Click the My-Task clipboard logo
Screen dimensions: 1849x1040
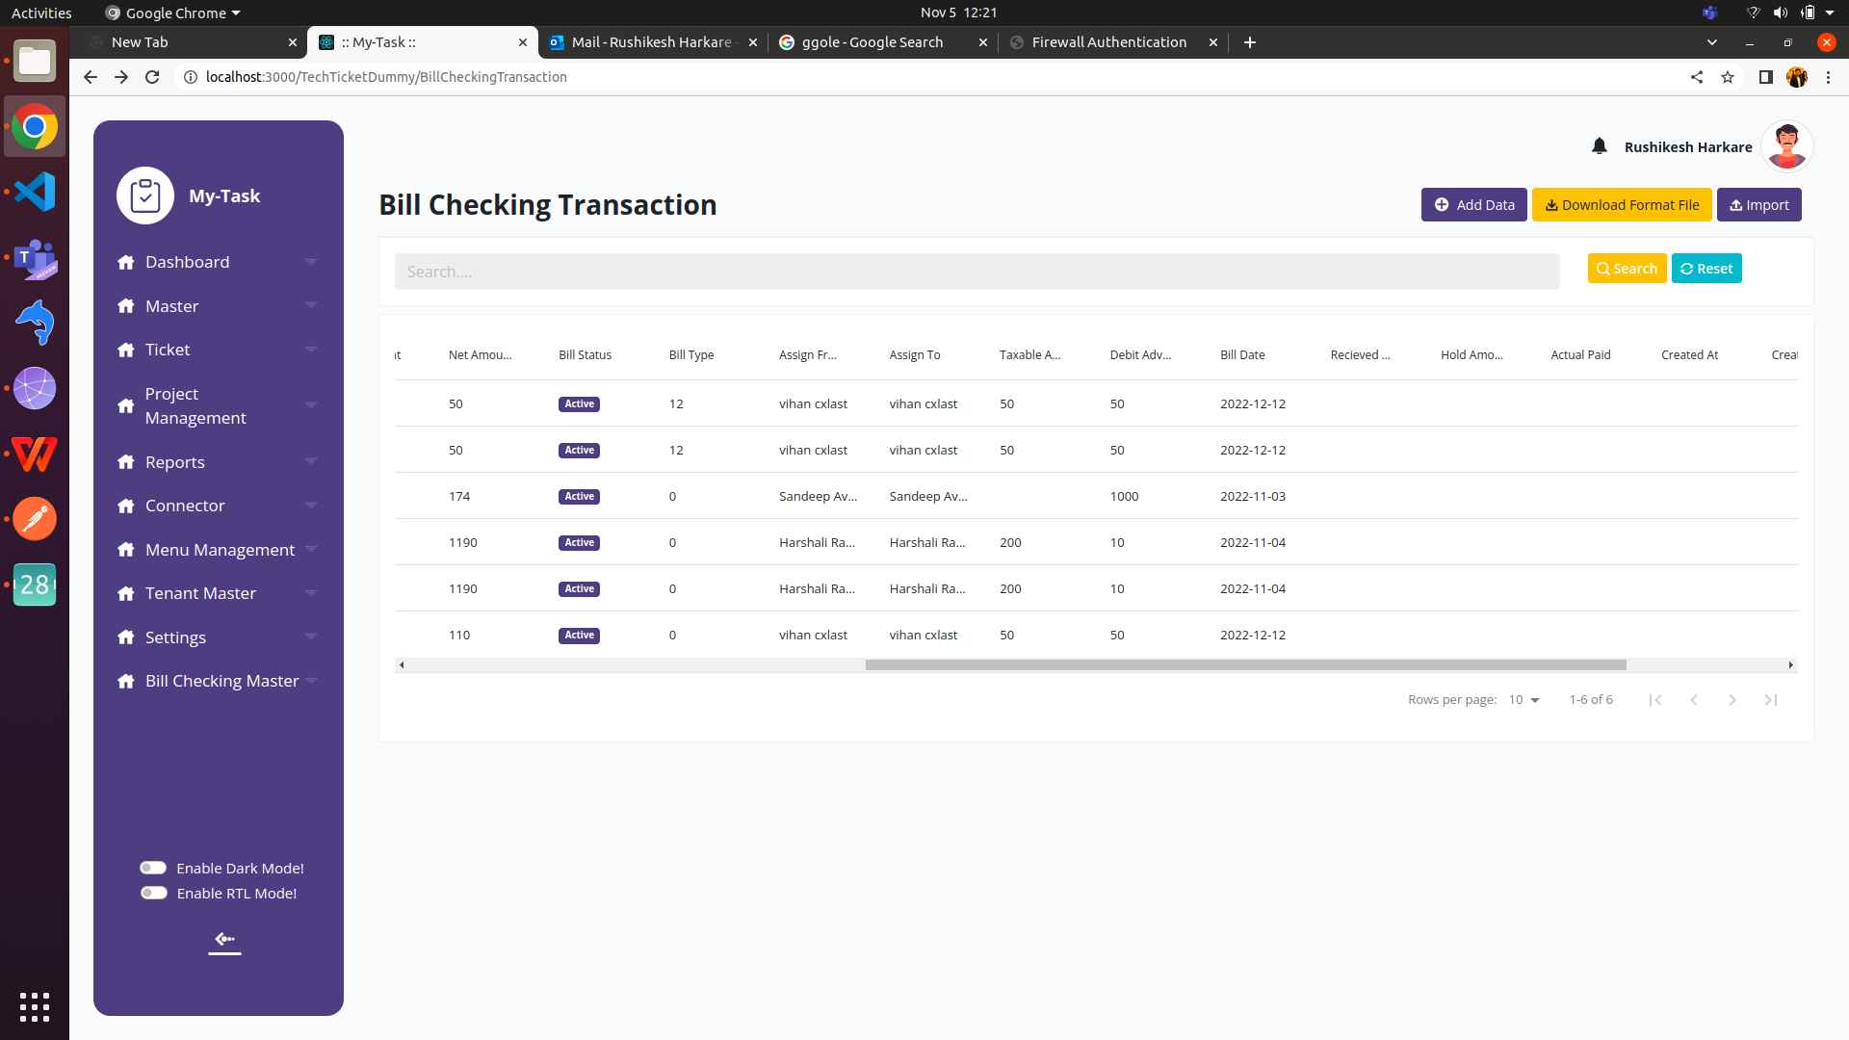point(145,195)
